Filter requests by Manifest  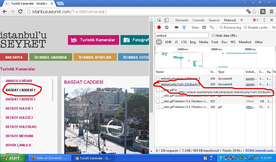pos(245,42)
